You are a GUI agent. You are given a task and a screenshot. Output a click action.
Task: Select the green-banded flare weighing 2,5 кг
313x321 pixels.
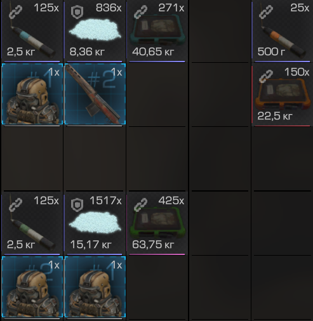[31, 224]
